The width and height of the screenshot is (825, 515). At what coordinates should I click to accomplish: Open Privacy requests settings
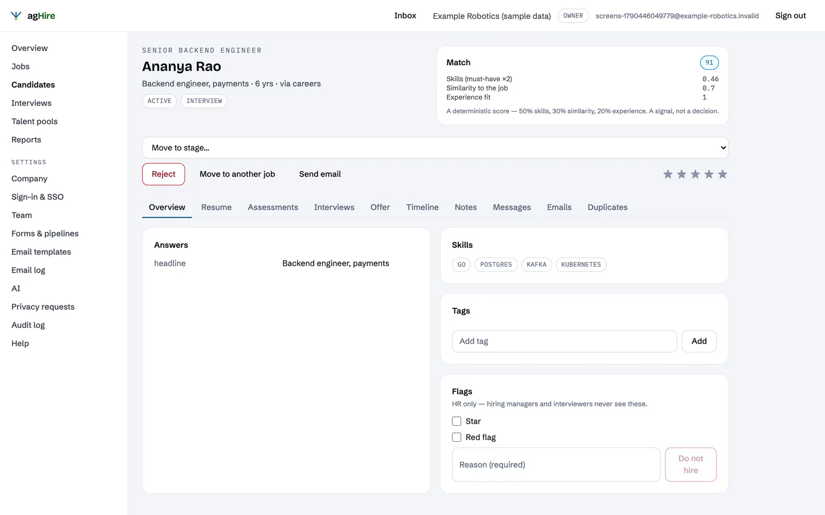[x=43, y=307]
